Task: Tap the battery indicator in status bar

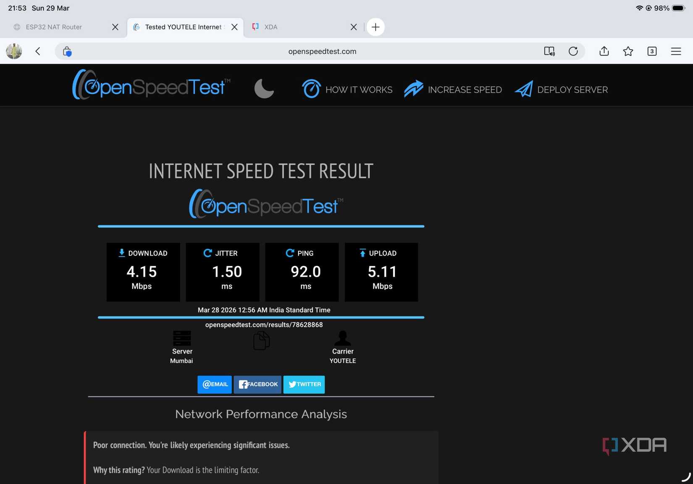Action: click(678, 8)
